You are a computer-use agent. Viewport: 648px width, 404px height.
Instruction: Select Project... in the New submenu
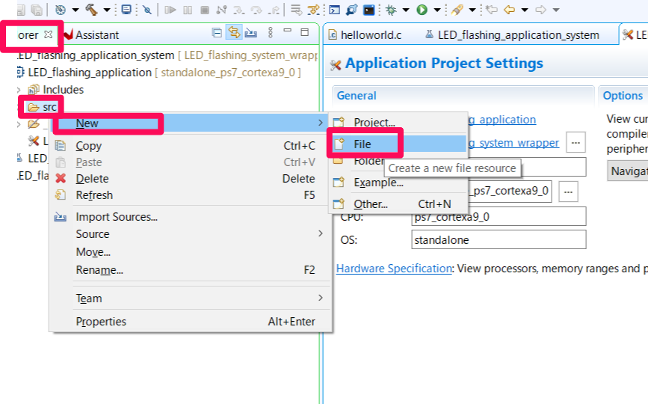pyautogui.click(x=398, y=123)
